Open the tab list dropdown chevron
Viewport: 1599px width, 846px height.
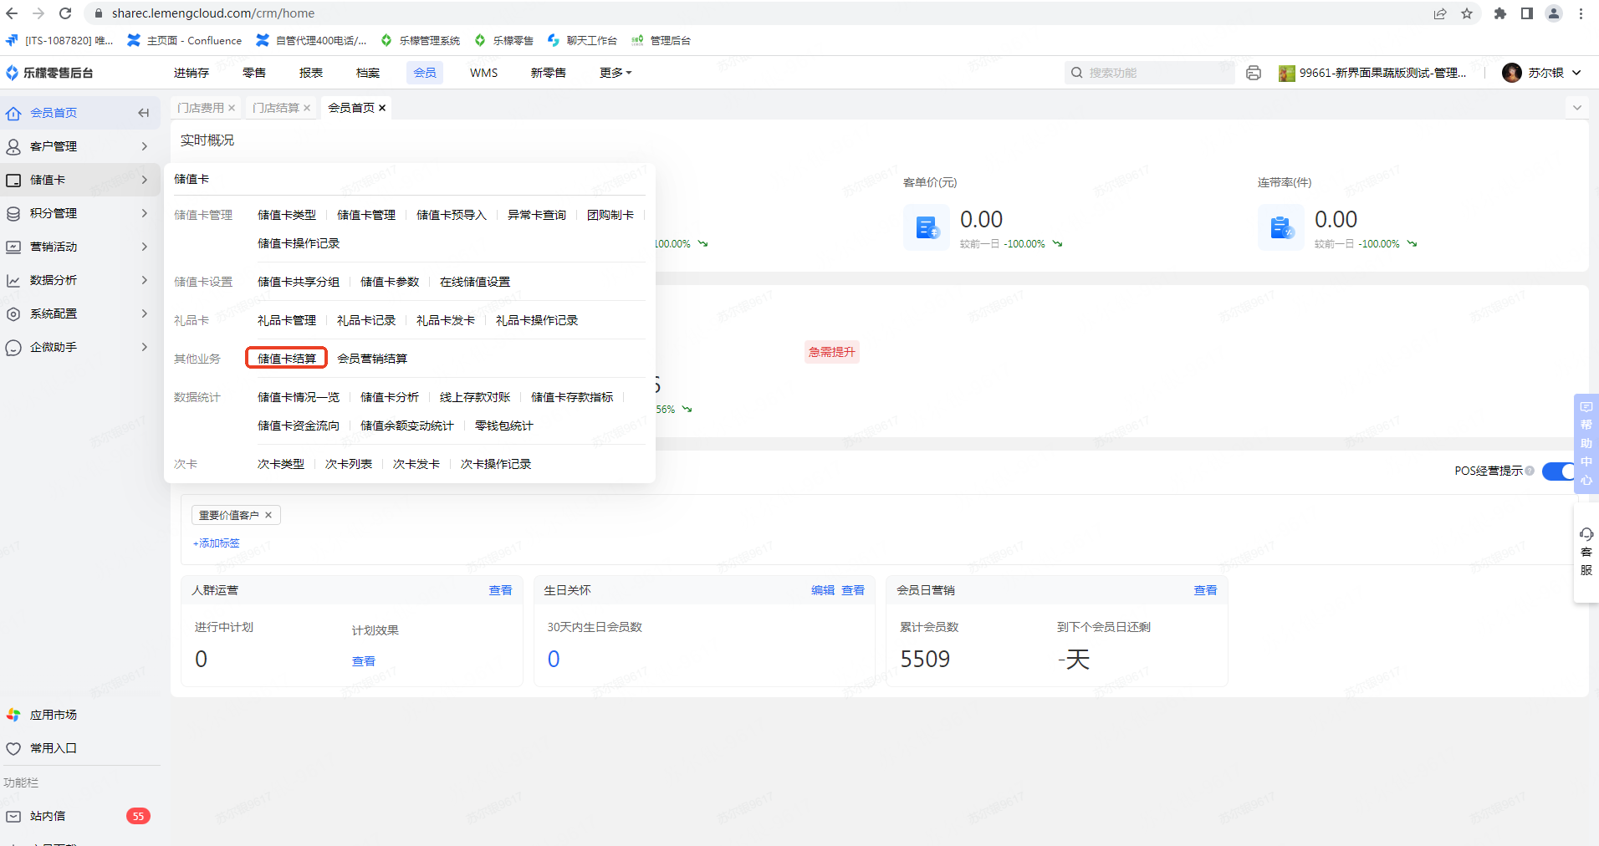click(x=1577, y=108)
